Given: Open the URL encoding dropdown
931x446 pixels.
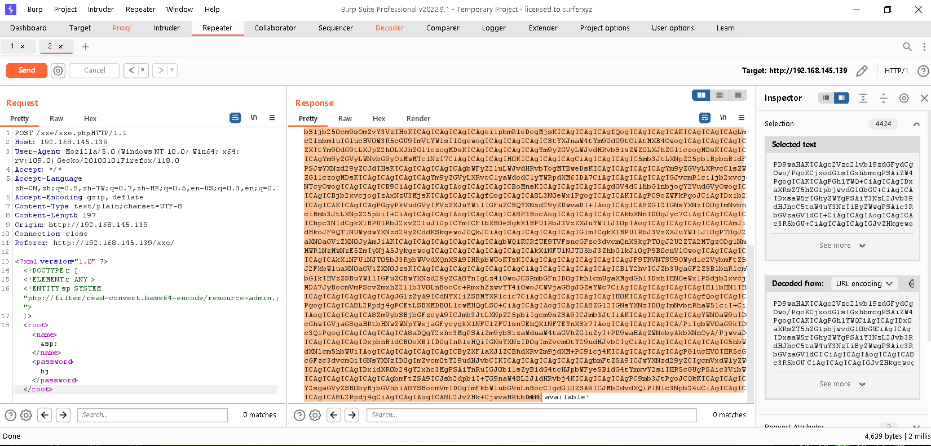Looking at the screenshot, I should pyautogui.click(x=864, y=283).
